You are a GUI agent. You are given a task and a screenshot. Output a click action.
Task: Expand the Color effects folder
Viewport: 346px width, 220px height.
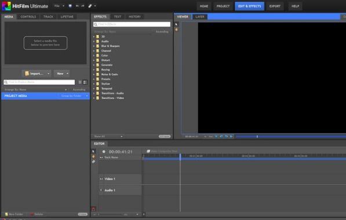click(x=94, y=55)
